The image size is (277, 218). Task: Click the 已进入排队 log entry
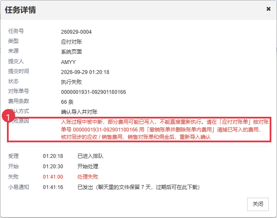(90, 156)
